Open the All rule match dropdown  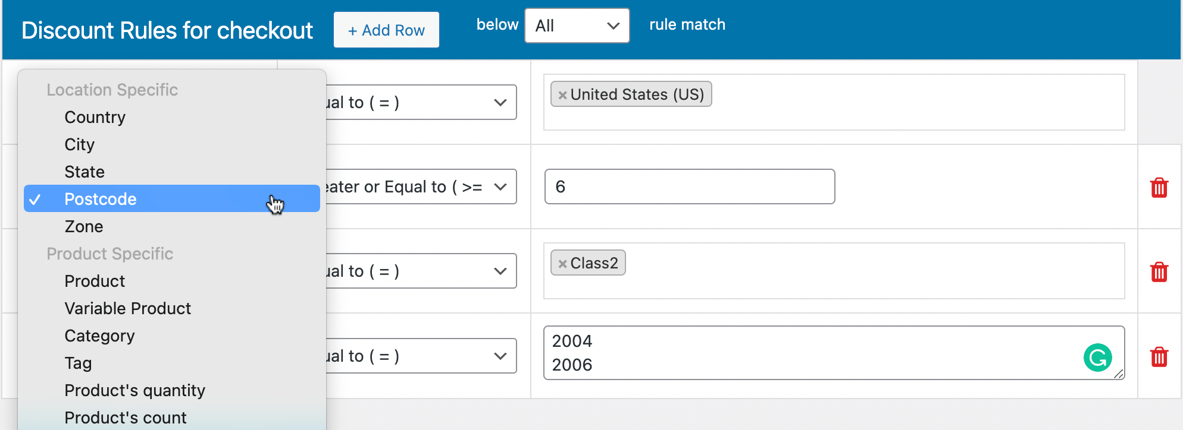tap(577, 26)
